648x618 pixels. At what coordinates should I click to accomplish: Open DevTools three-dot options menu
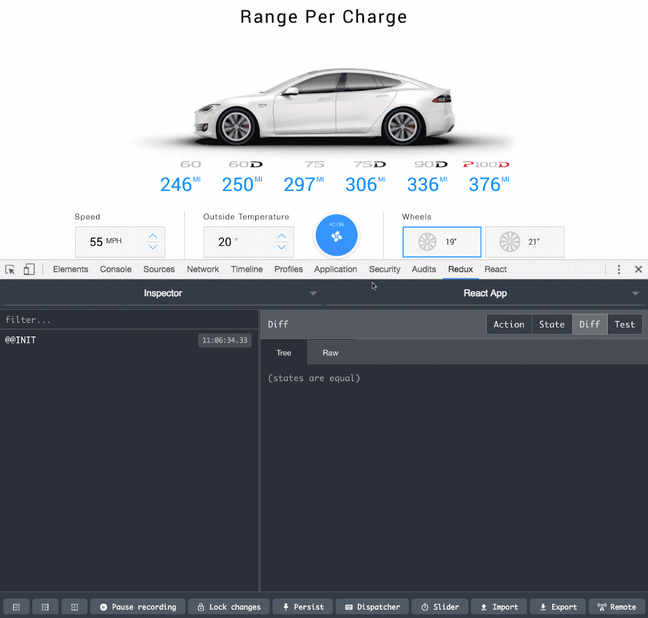click(619, 269)
